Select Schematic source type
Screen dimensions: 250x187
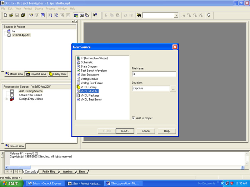click(87, 62)
